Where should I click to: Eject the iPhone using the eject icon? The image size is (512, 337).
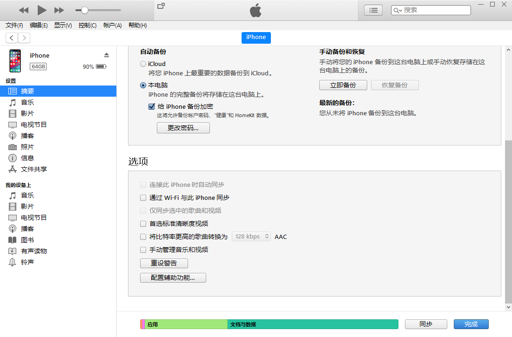point(107,55)
